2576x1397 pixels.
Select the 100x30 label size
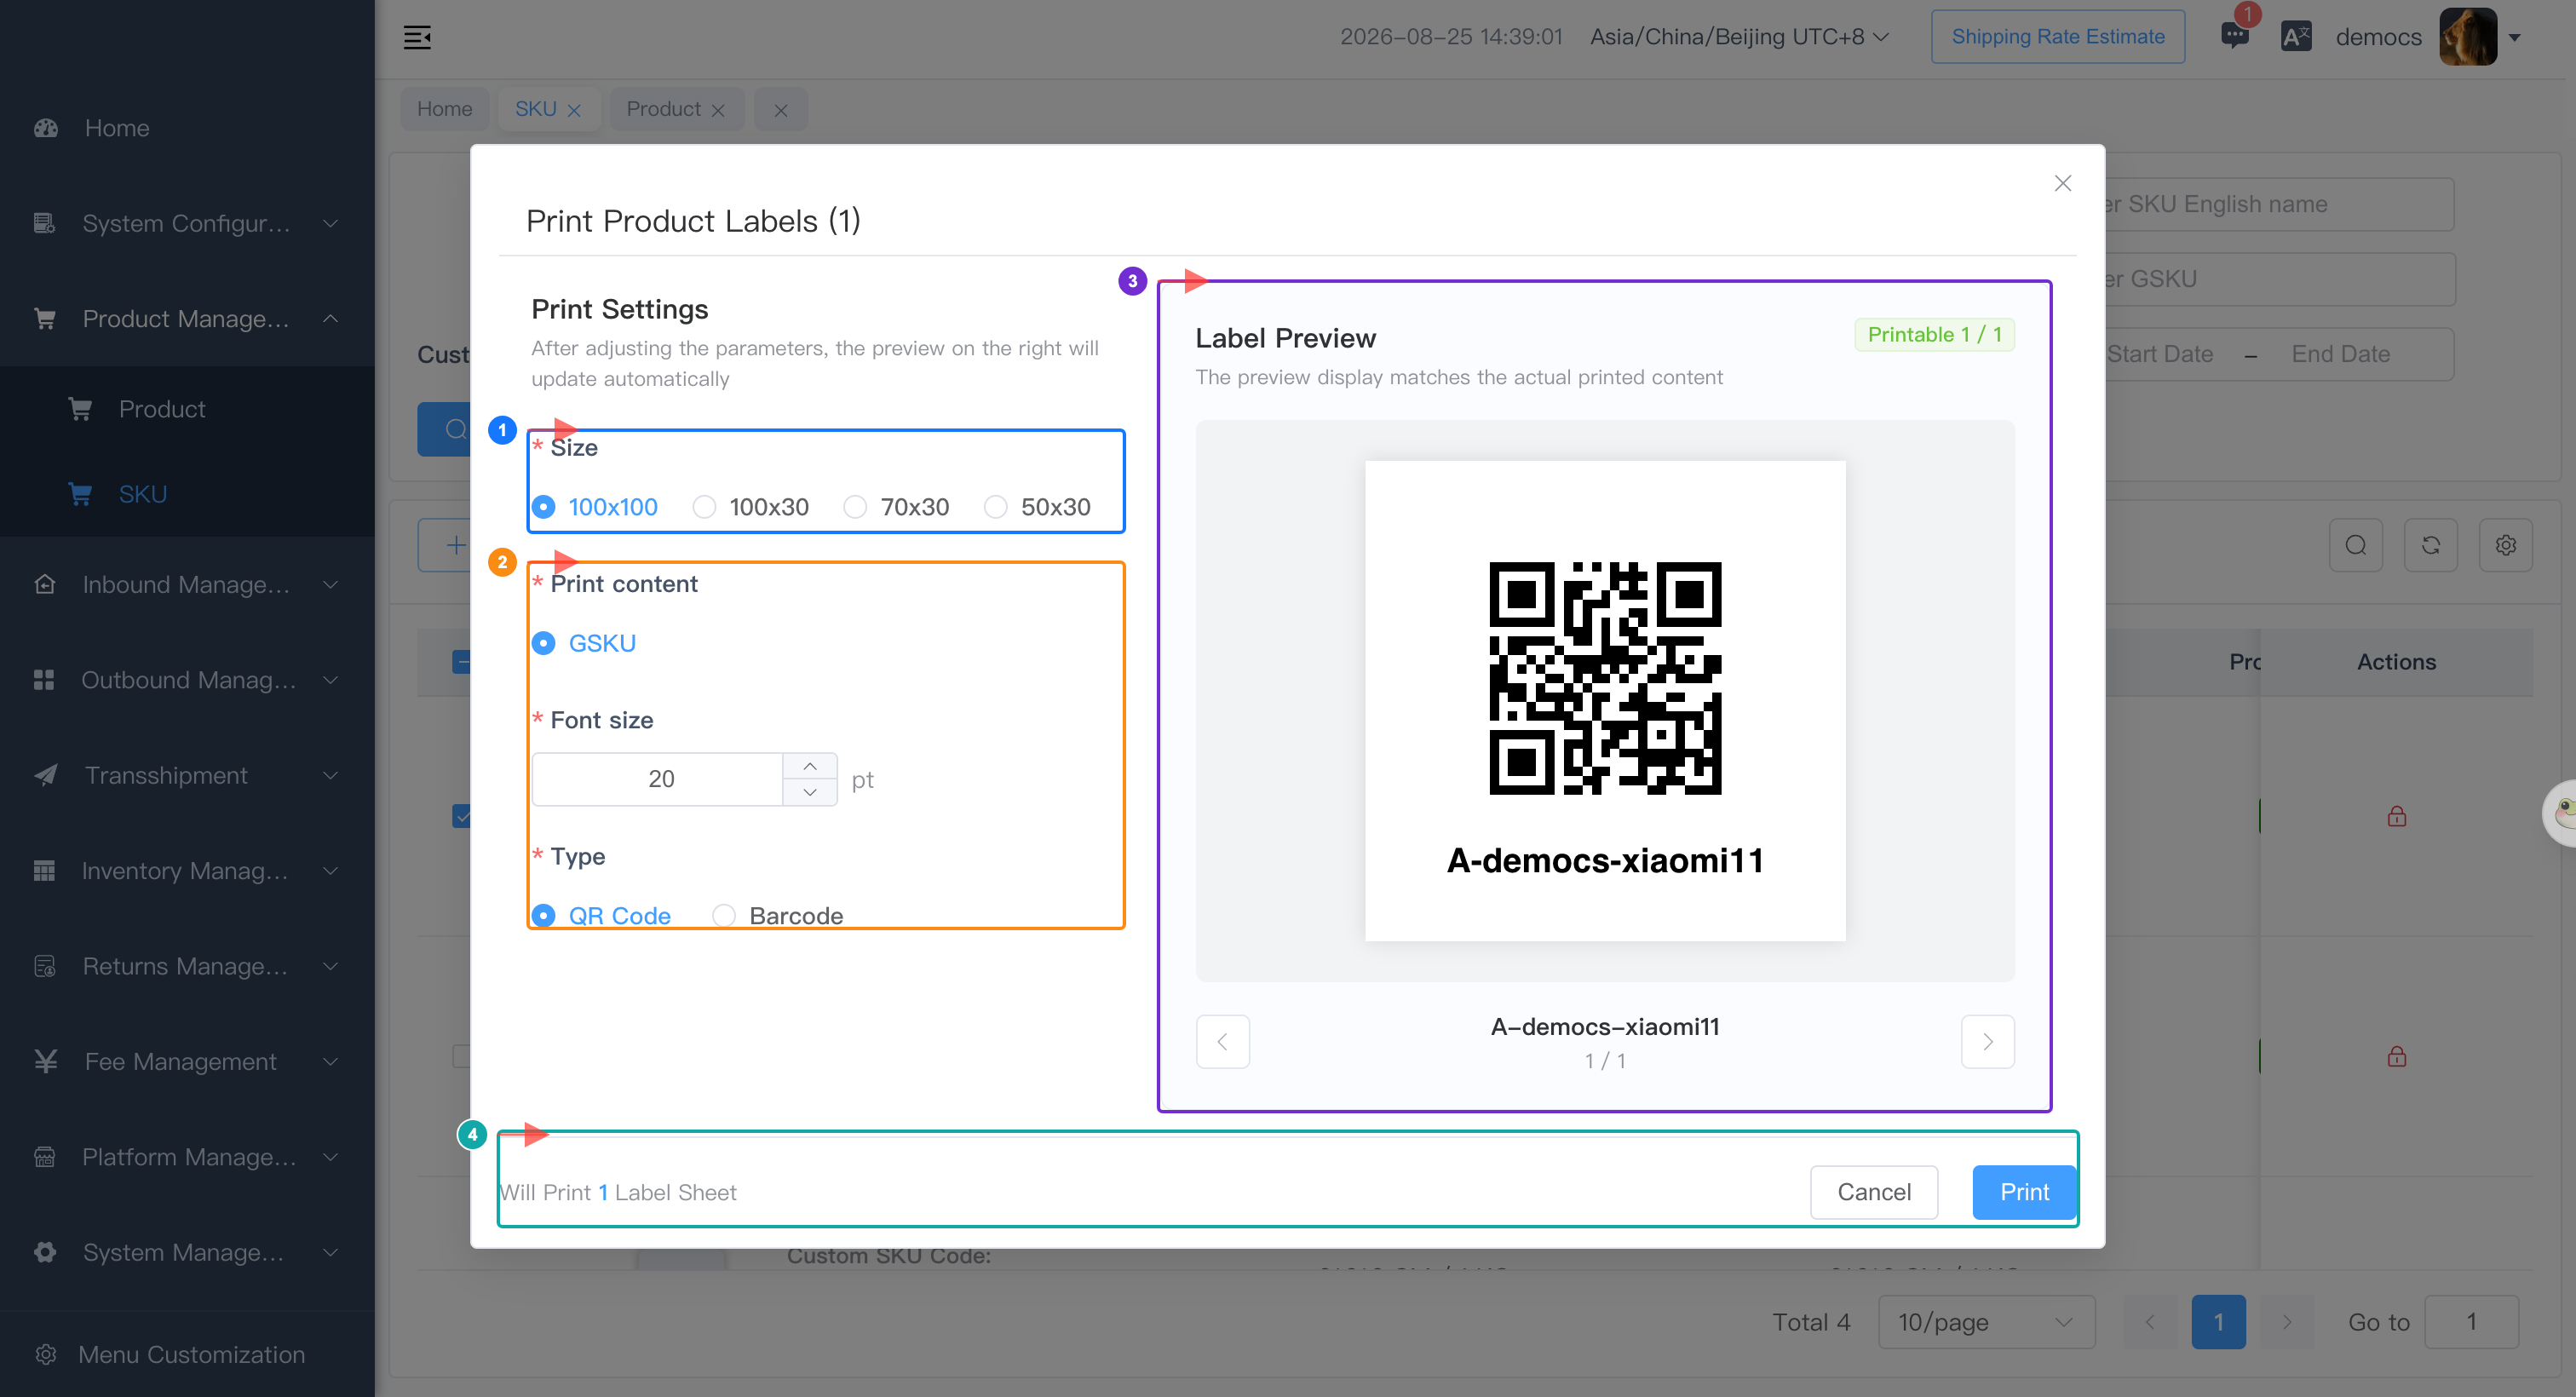tap(751, 507)
